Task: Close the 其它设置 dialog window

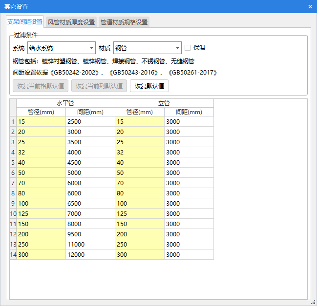Action: pos(310,6)
